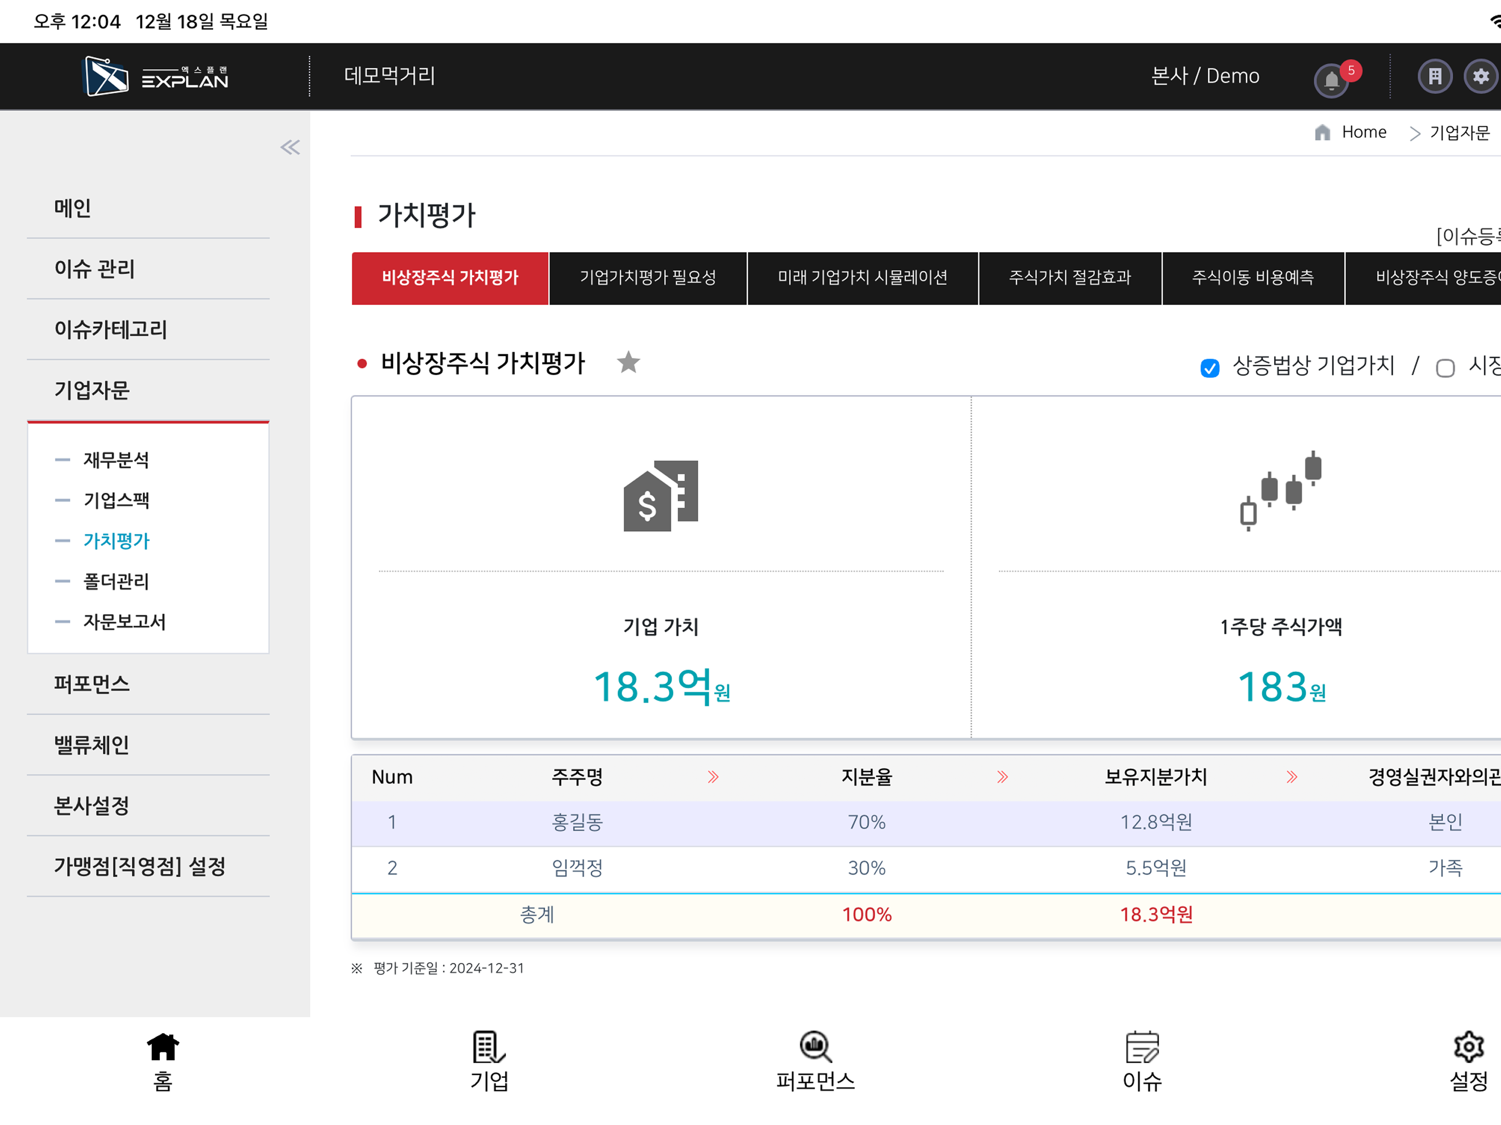
Task: Click 12.8억원 holding value
Action: point(1157,823)
